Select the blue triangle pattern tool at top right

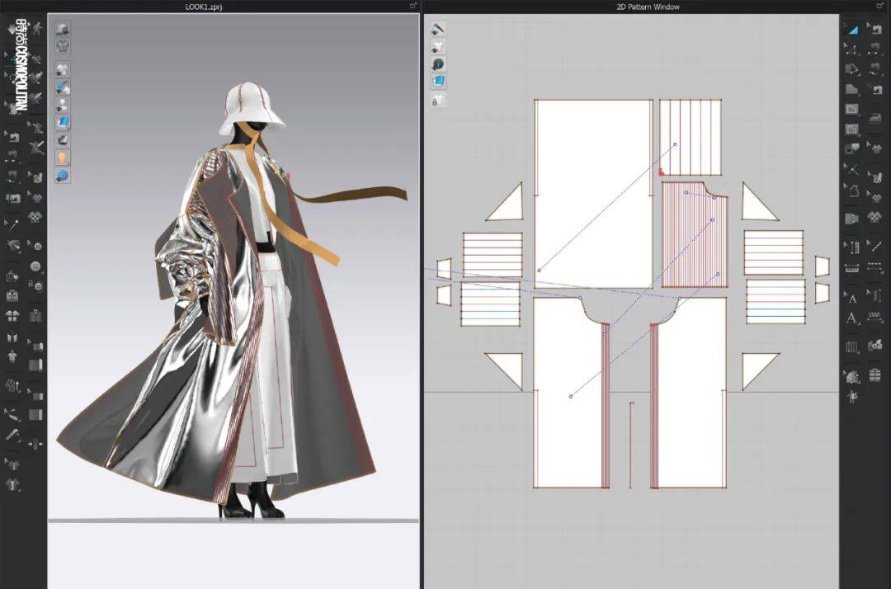point(852,28)
